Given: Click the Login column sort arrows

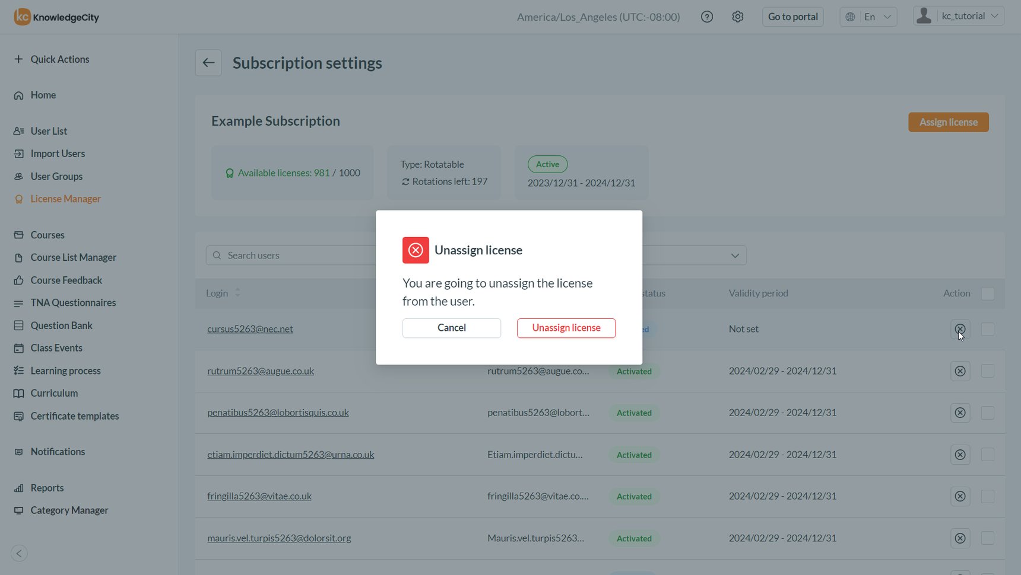Looking at the screenshot, I should click(237, 292).
